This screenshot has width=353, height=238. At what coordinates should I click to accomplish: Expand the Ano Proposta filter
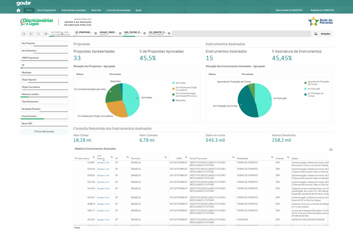pyautogui.click(x=44, y=43)
